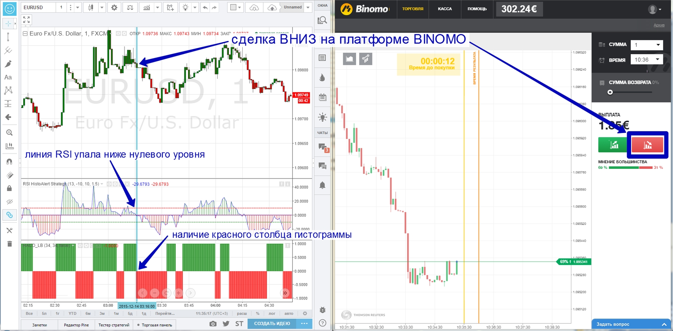Screen dimensions: 673x331
Task: Switch to the Редактор Pine tab
Action: [76, 325]
